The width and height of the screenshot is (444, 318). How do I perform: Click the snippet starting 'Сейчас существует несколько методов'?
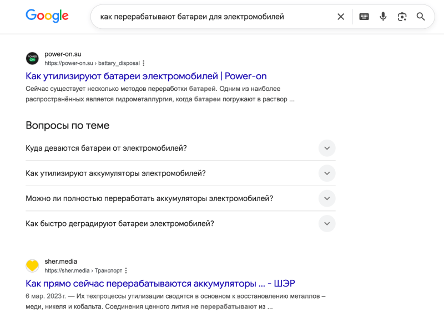click(160, 94)
